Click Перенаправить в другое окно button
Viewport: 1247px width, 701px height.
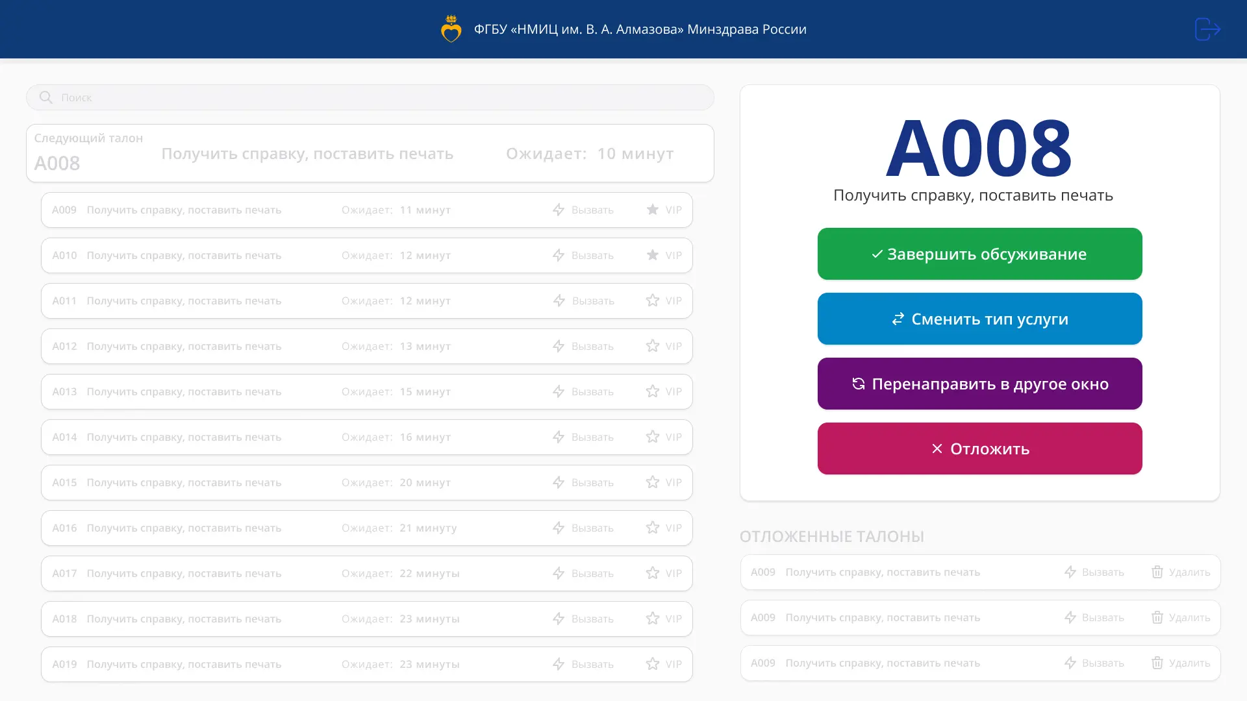pos(979,384)
